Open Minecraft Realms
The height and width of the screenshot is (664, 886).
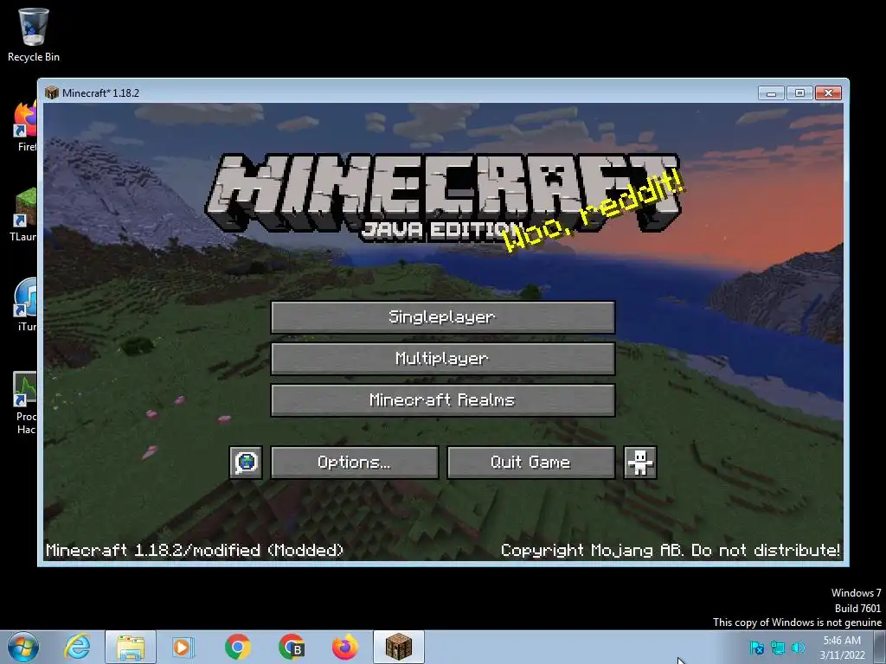[442, 400]
